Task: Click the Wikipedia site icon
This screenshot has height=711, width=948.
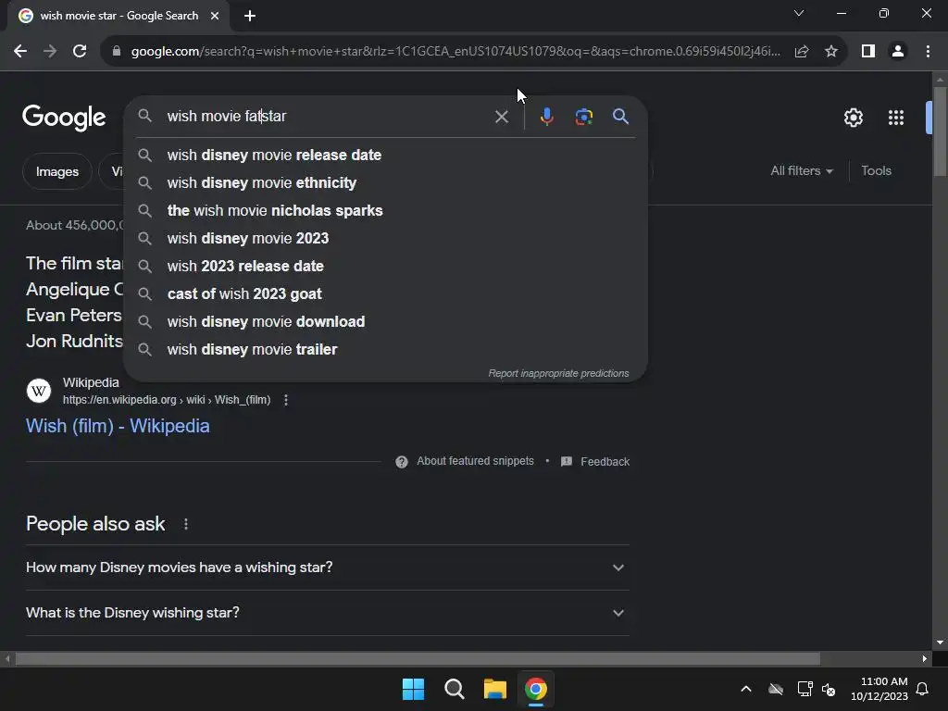Action: pos(39,392)
